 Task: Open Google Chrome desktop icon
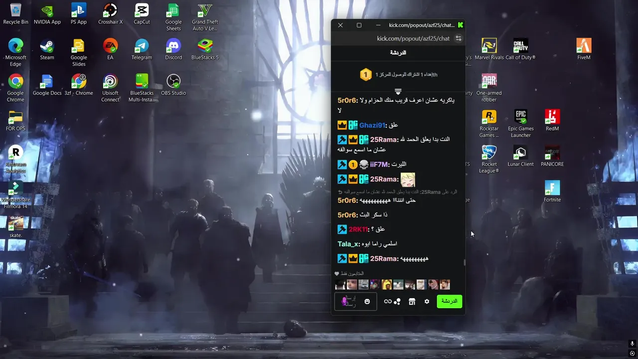click(15, 88)
